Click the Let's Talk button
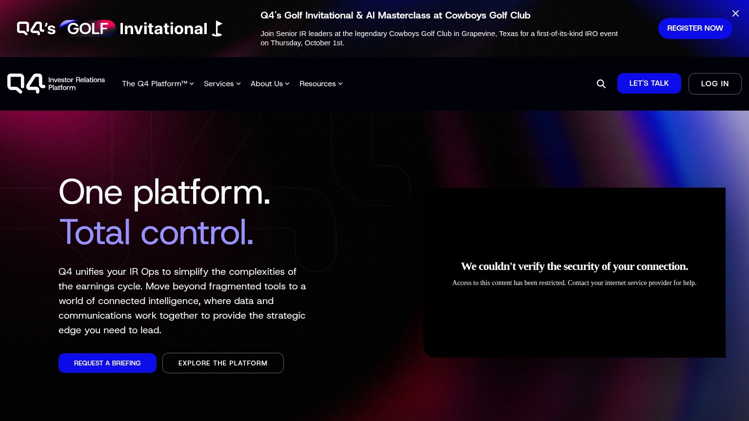 click(x=649, y=83)
